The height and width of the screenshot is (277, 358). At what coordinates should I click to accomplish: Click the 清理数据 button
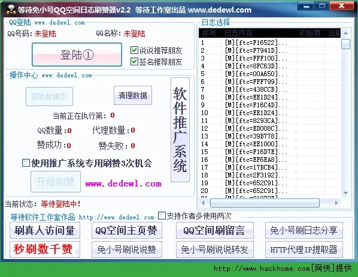[x=133, y=95]
